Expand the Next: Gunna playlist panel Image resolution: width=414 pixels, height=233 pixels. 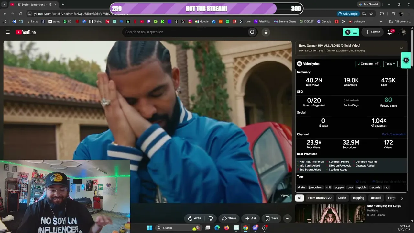[401, 48]
